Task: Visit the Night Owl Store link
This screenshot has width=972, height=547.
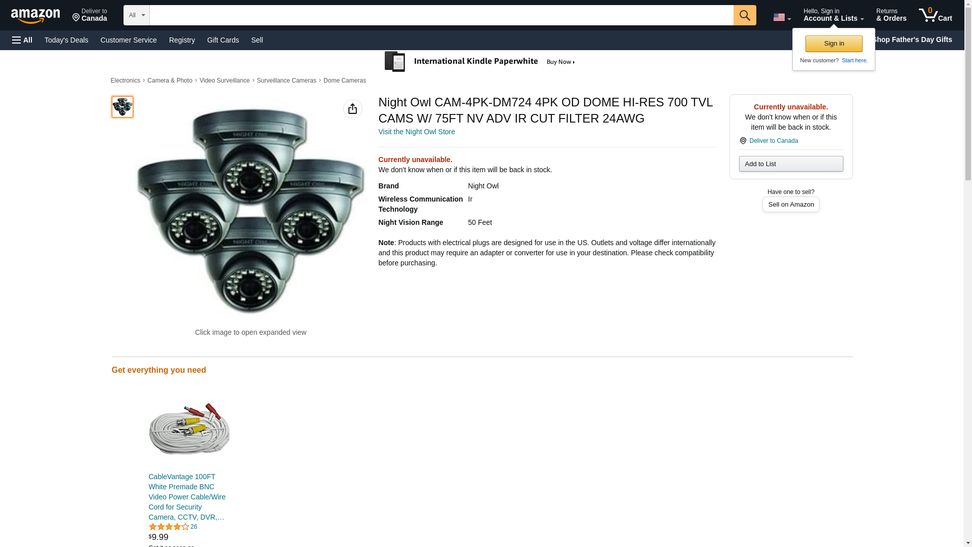Action: pyautogui.click(x=416, y=132)
